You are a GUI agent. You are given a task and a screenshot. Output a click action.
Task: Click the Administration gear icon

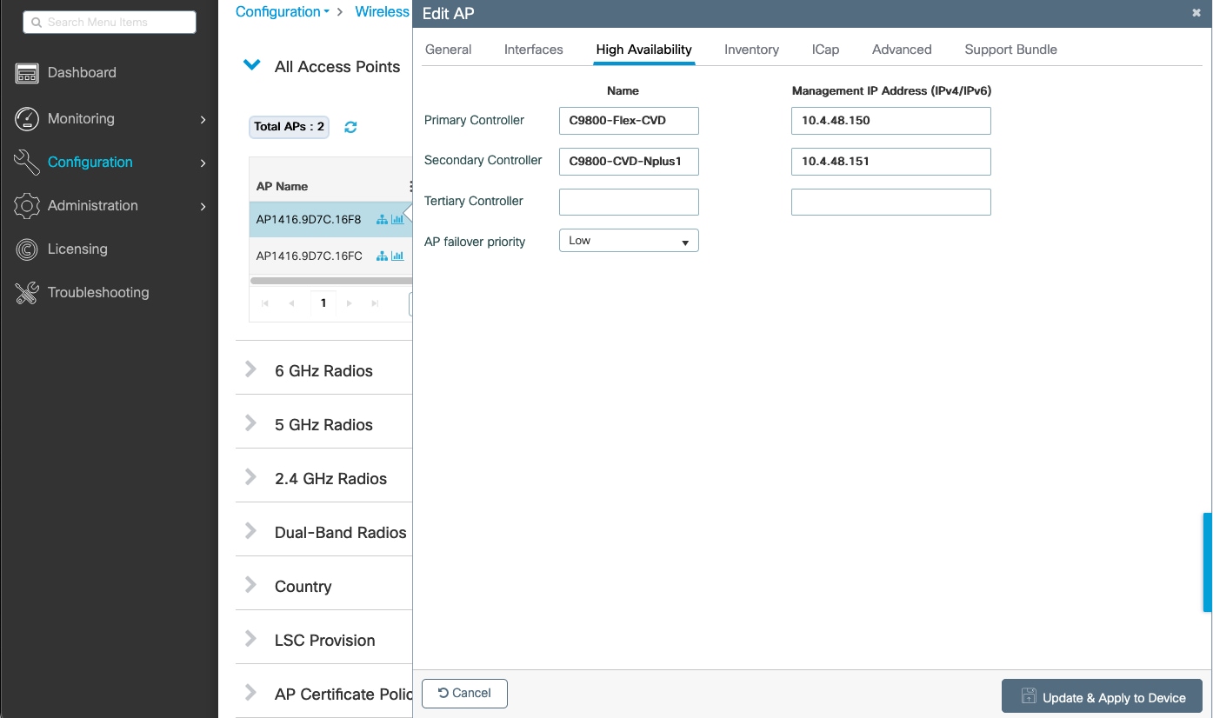pyautogui.click(x=27, y=206)
